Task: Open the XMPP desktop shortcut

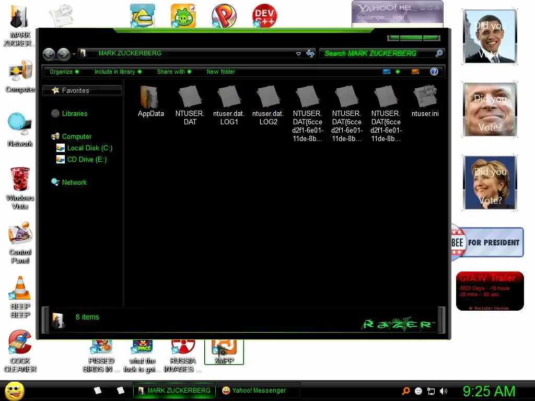Action: pyautogui.click(x=224, y=352)
